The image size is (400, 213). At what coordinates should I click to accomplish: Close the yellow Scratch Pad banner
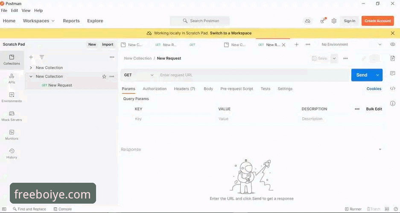point(393,33)
